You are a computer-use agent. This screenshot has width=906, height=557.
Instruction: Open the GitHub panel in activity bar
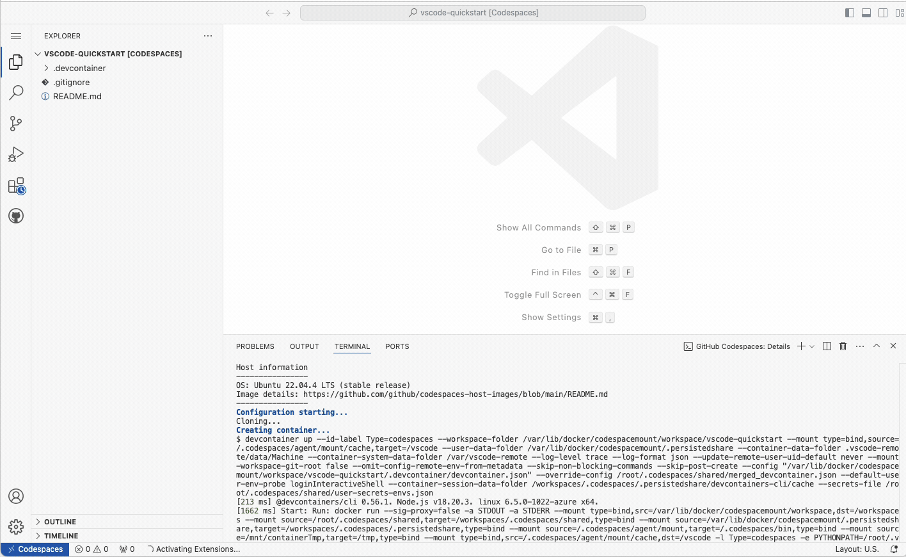coord(16,216)
